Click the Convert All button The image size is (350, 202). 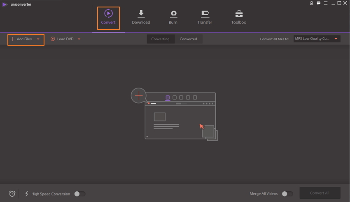320,193
